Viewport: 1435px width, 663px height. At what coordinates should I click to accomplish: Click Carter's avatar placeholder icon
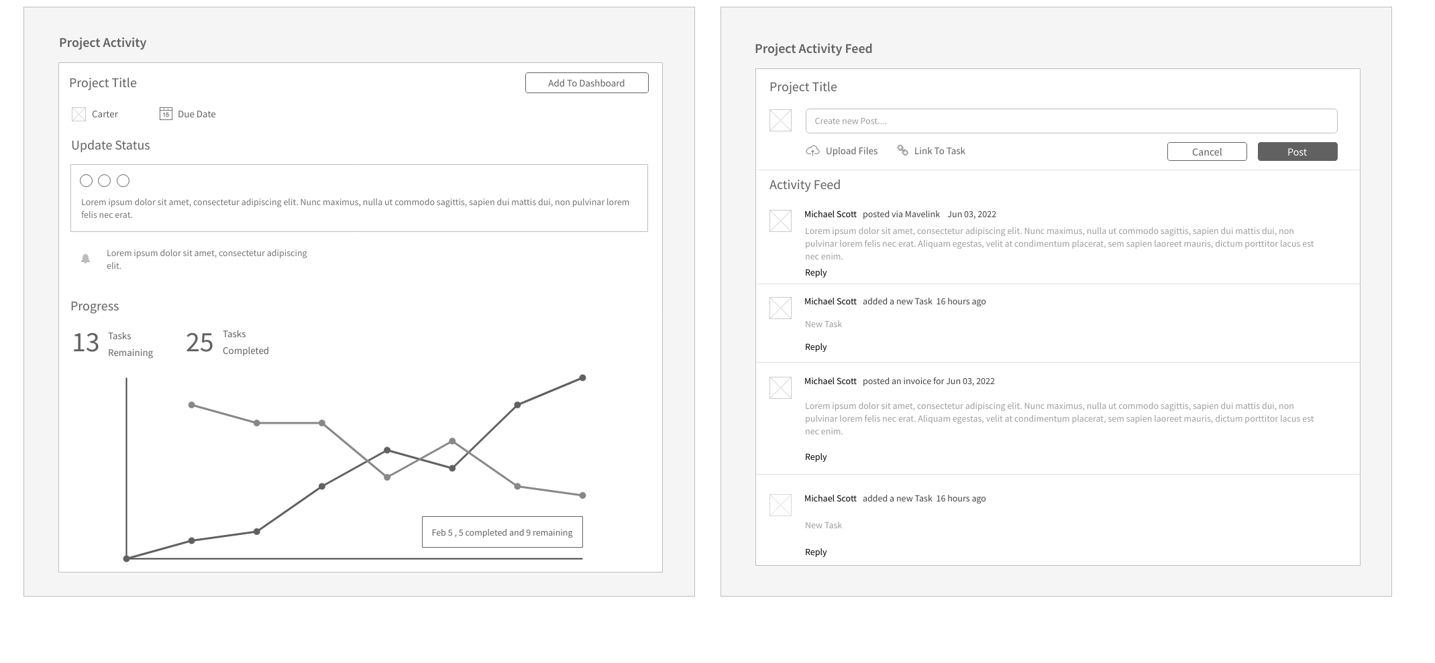(x=78, y=113)
